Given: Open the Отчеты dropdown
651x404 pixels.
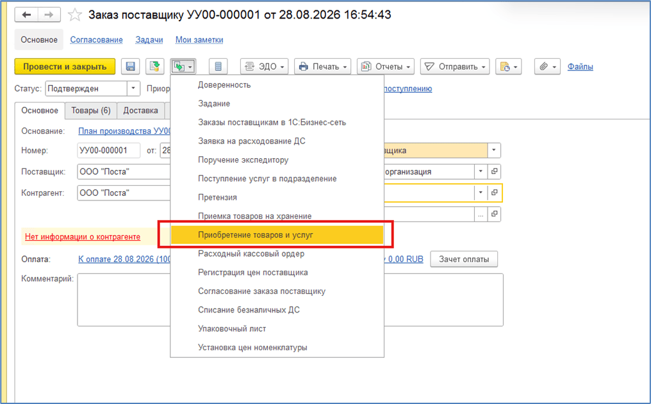Looking at the screenshot, I should [x=386, y=67].
